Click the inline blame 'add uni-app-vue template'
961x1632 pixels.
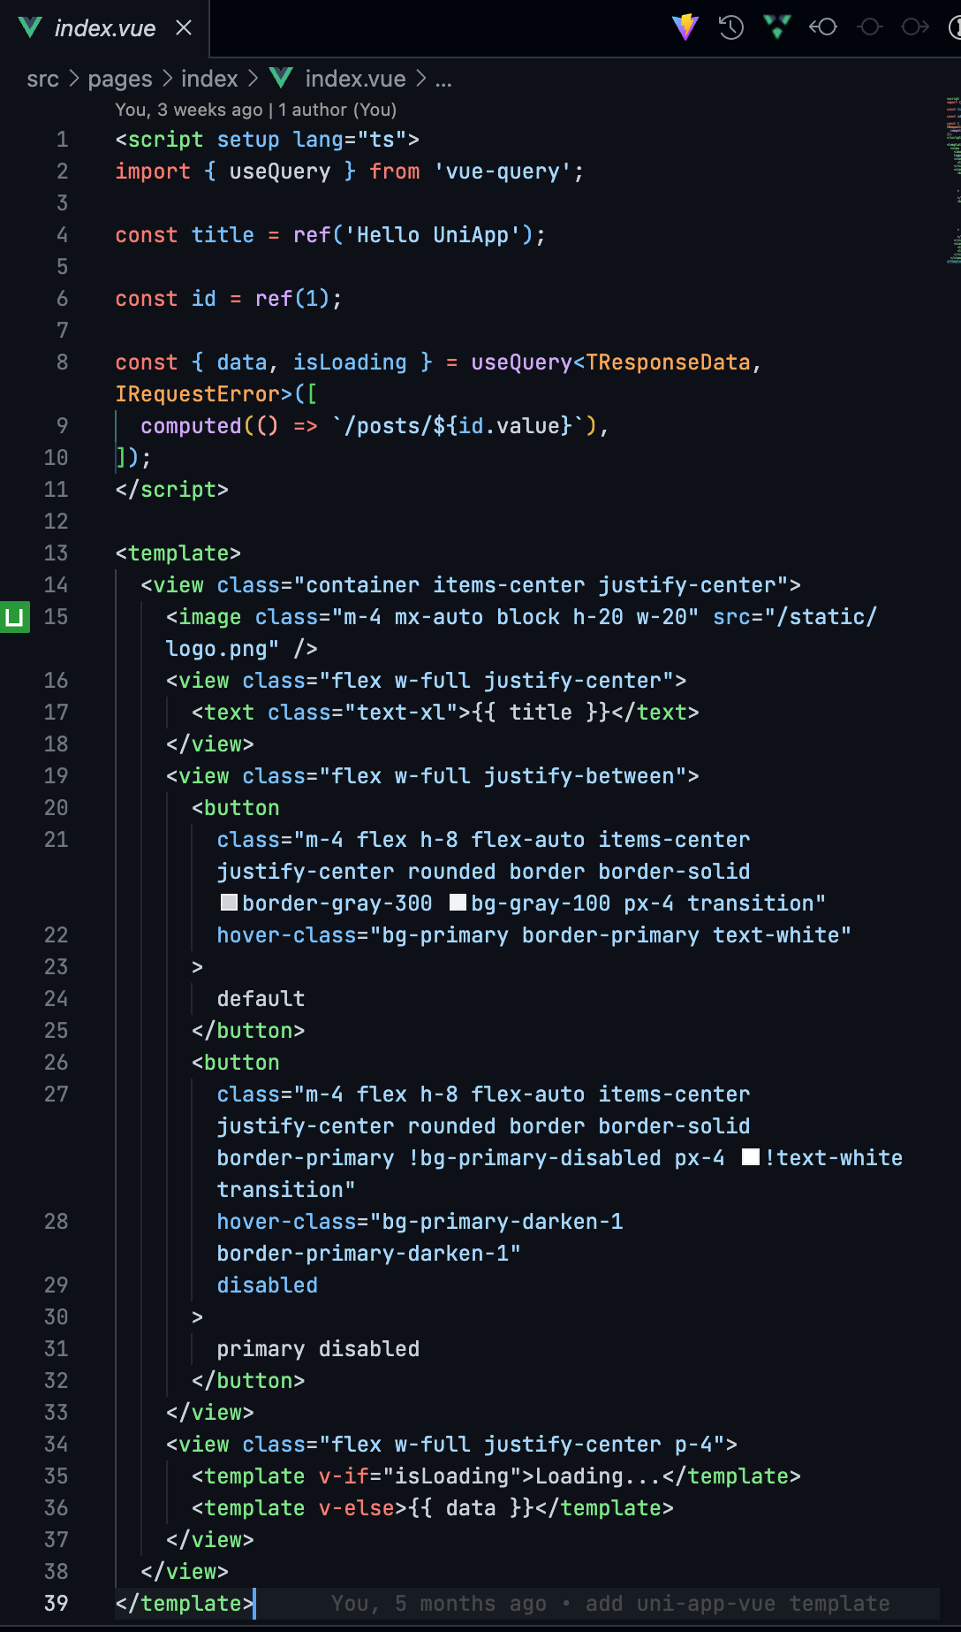[x=738, y=1604]
